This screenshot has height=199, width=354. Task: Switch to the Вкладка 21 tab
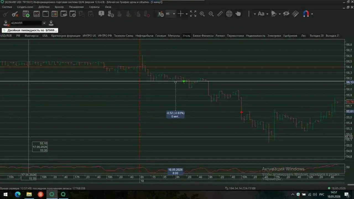click(332, 36)
